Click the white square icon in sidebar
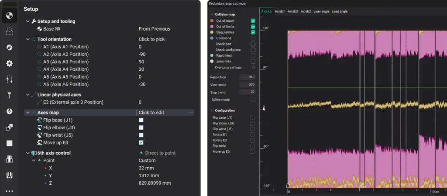Image resolution: width=447 pixels, height=196 pixels. pyautogui.click(x=9, y=143)
